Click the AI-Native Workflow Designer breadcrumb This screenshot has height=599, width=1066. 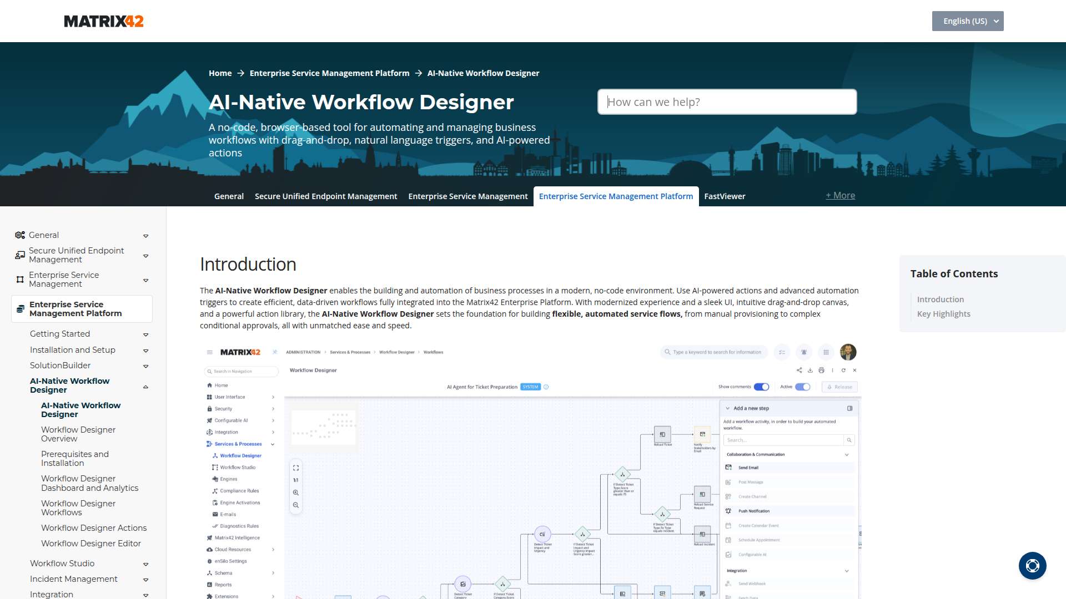click(x=483, y=73)
